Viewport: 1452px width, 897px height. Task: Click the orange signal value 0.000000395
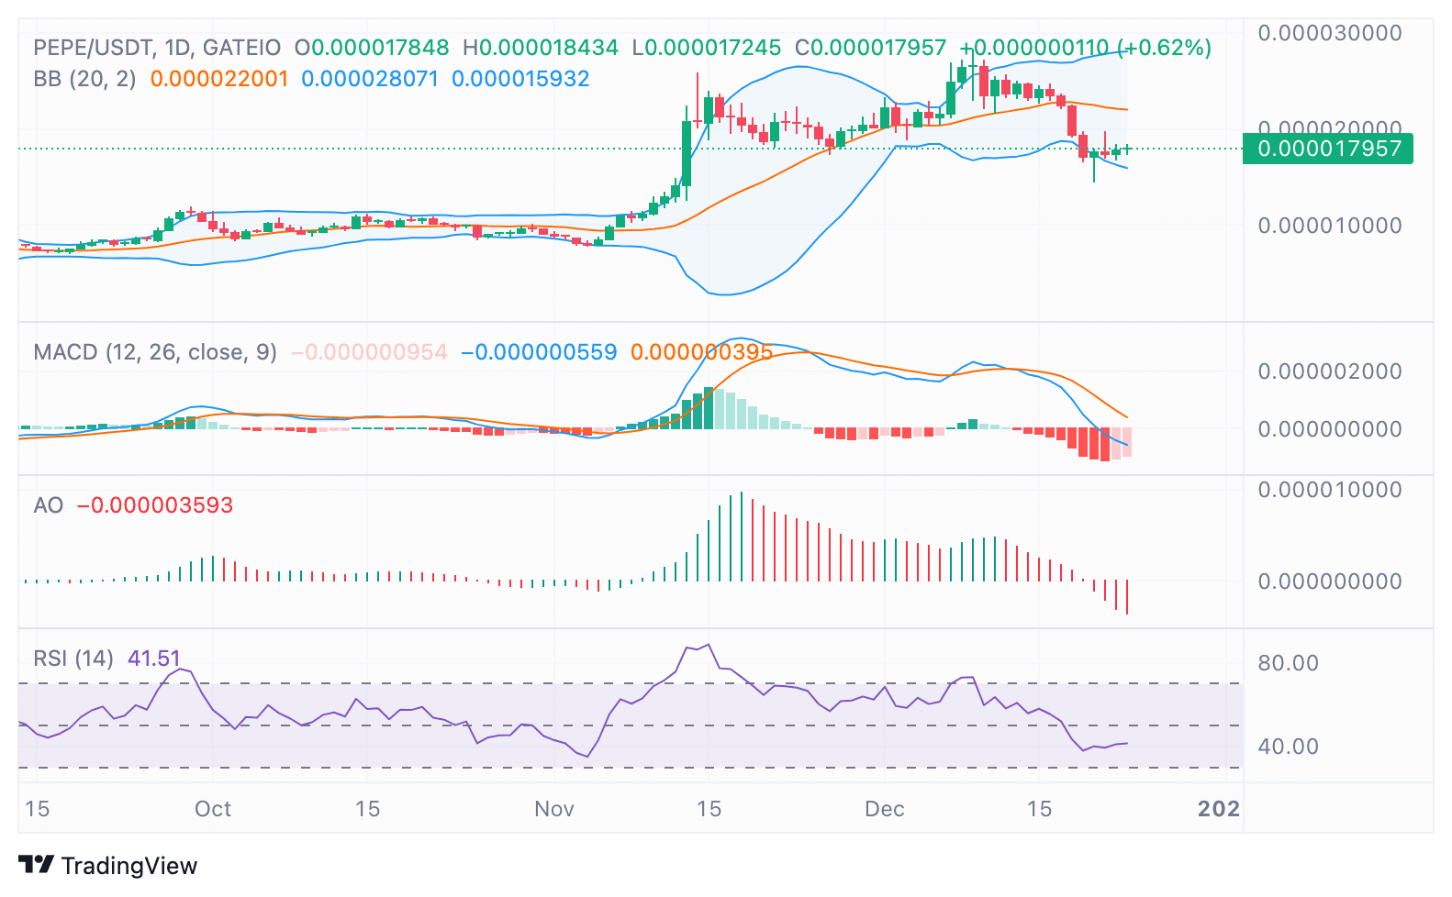coord(702,352)
